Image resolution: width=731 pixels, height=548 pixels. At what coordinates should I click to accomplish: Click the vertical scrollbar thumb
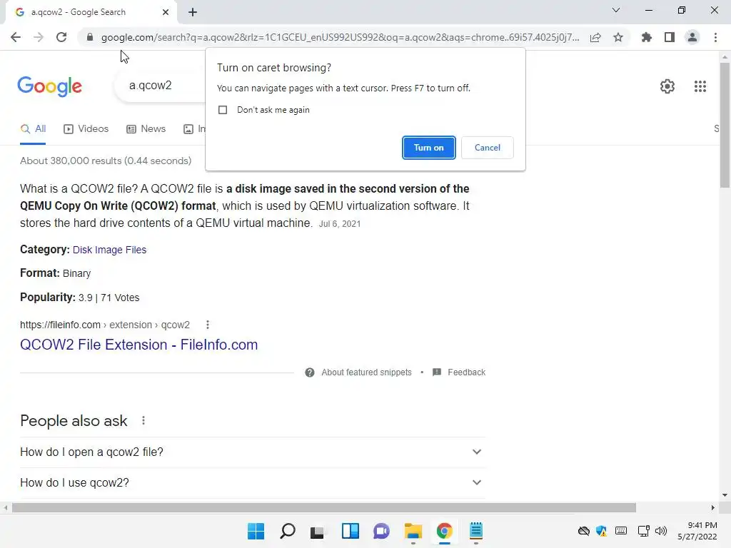(725, 126)
